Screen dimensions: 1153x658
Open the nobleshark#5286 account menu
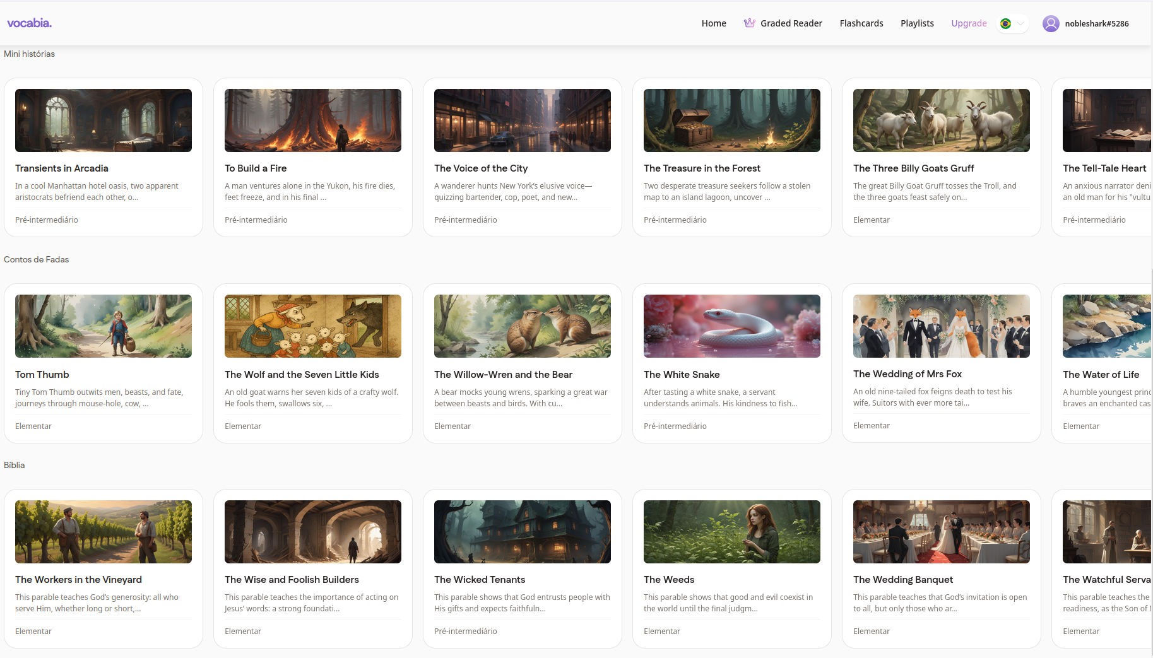click(1096, 23)
